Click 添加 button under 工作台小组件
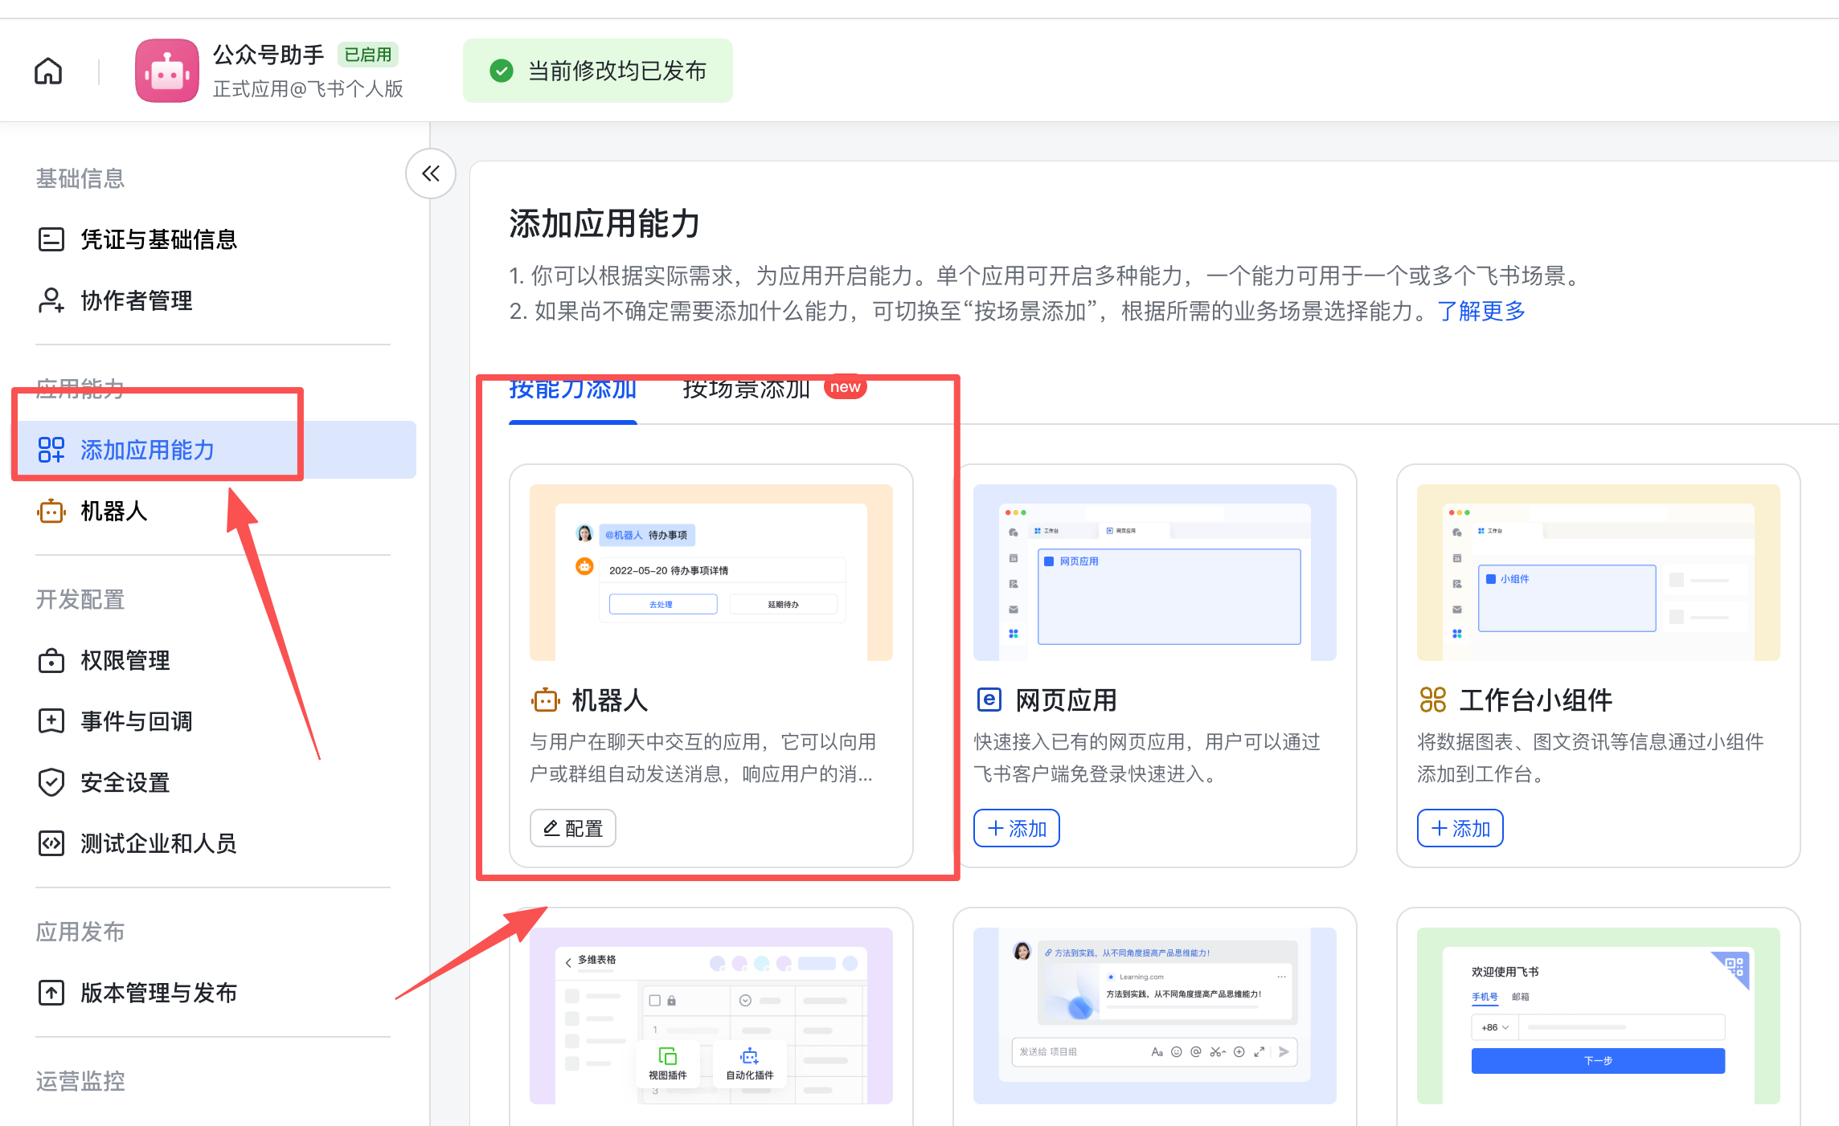This screenshot has height=1126, width=1839. click(1460, 828)
